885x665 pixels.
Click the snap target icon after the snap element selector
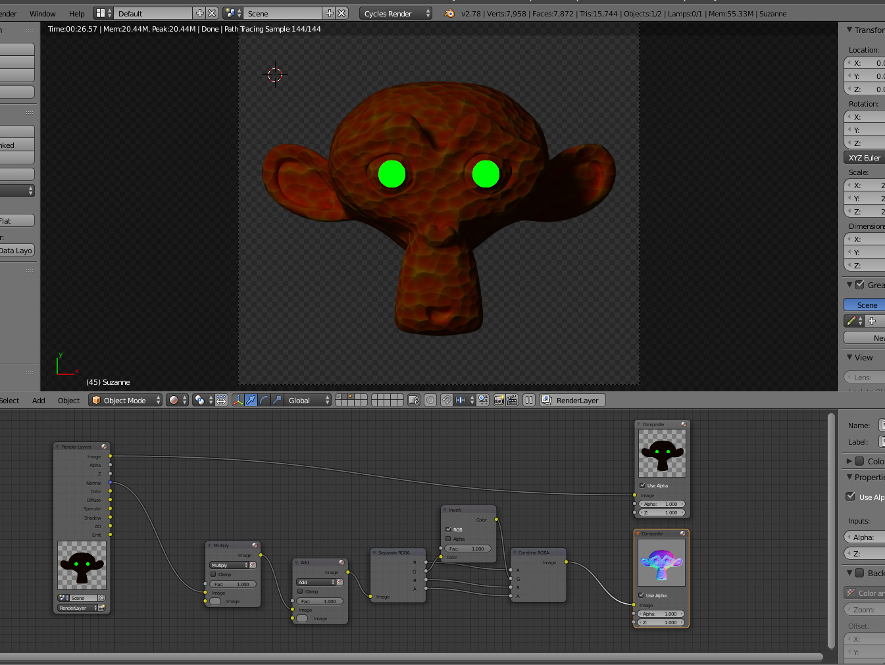point(483,400)
